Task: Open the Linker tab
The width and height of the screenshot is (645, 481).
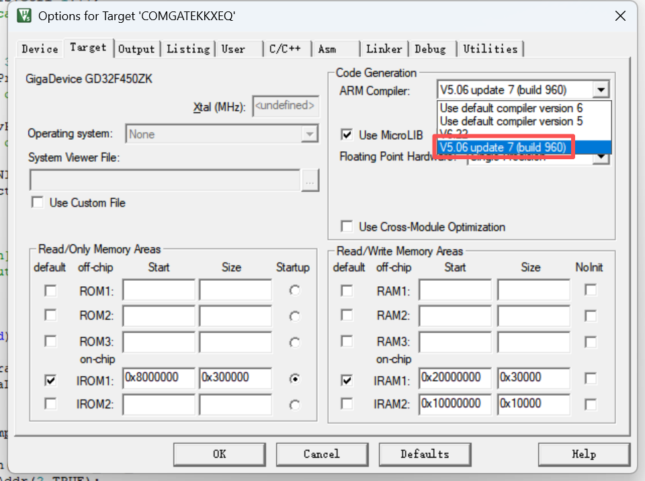Action: pyautogui.click(x=384, y=49)
